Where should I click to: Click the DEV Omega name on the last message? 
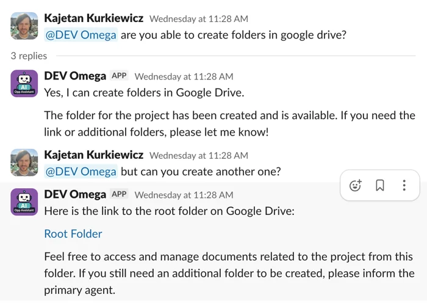75,194
